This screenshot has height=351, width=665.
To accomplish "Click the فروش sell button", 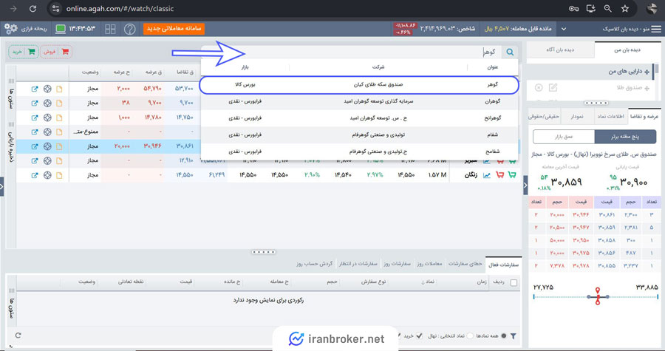I will tap(56, 52).
